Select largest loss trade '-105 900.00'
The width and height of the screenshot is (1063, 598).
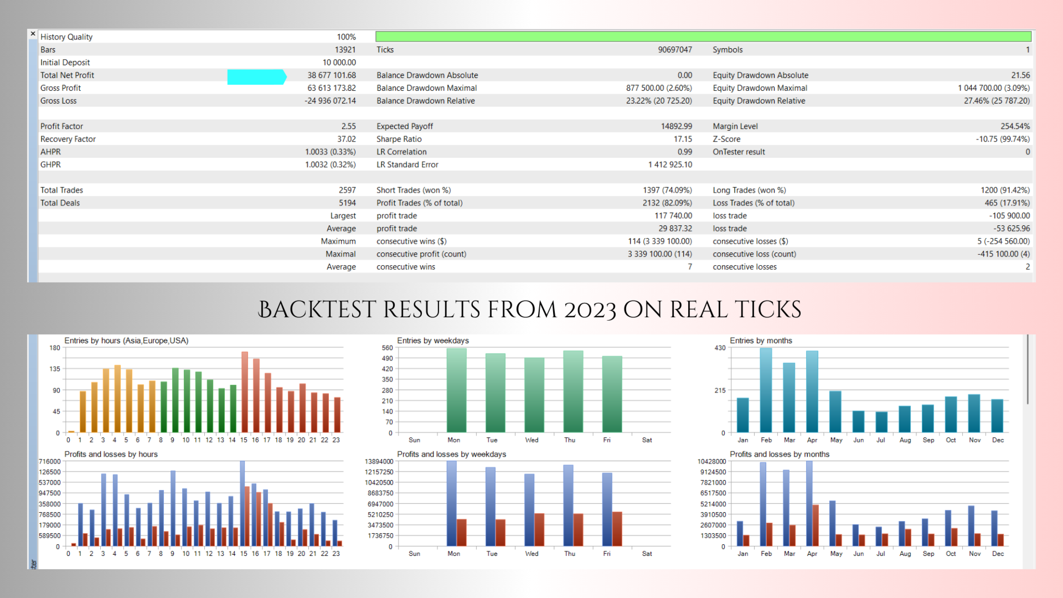(x=1010, y=216)
